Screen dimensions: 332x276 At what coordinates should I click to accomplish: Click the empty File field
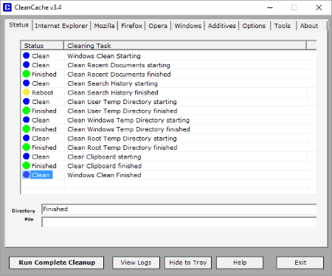[x=179, y=222]
